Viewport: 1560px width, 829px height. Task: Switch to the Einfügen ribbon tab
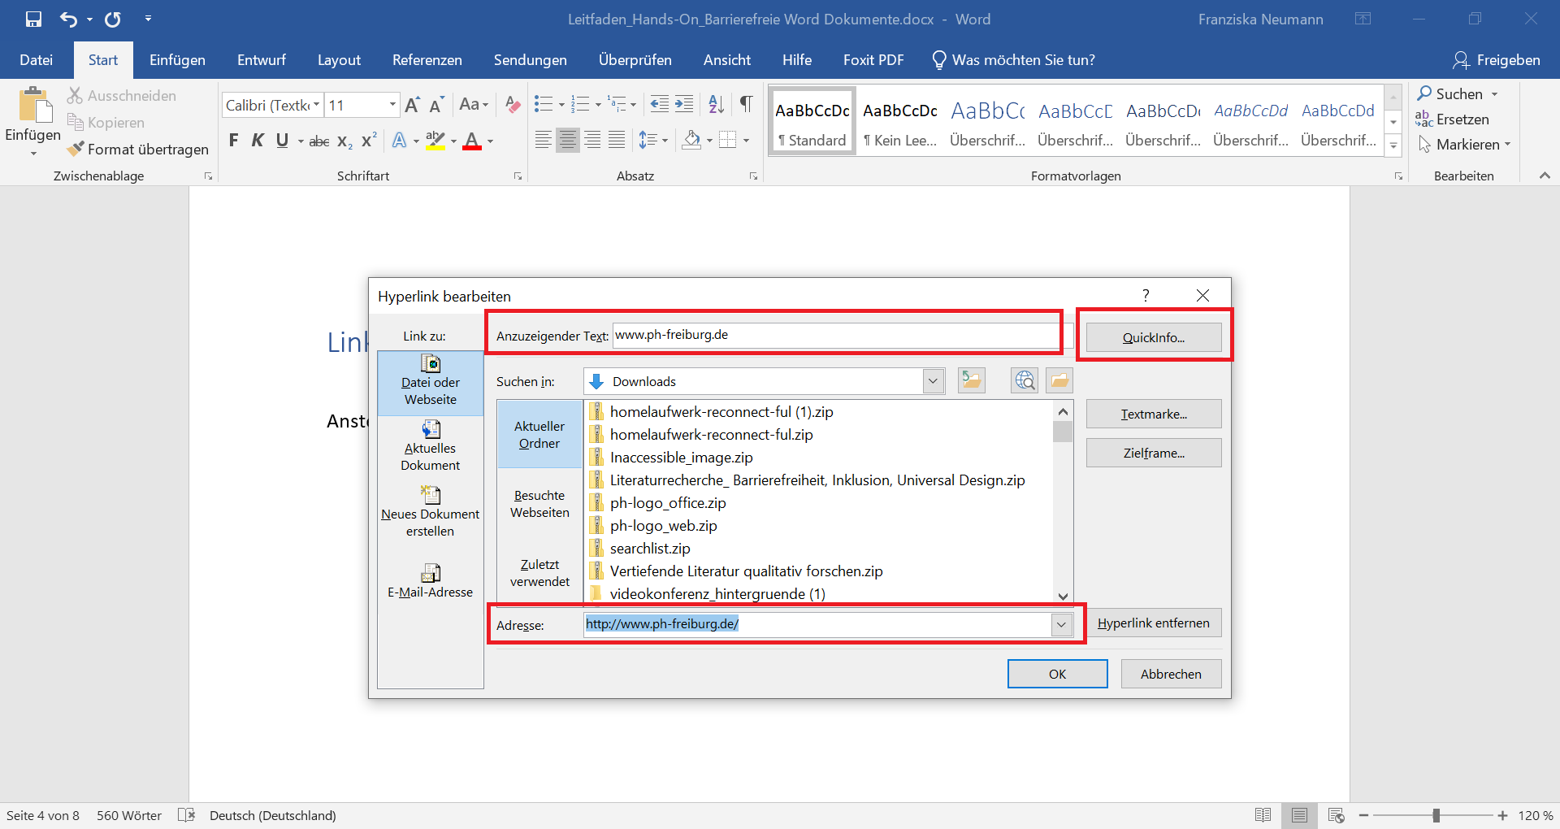[177, 59]
